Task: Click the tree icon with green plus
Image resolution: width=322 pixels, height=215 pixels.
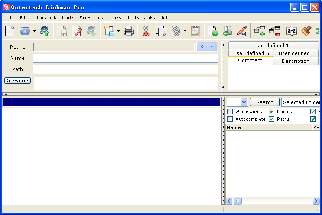Action: click(x=260, y=31)
